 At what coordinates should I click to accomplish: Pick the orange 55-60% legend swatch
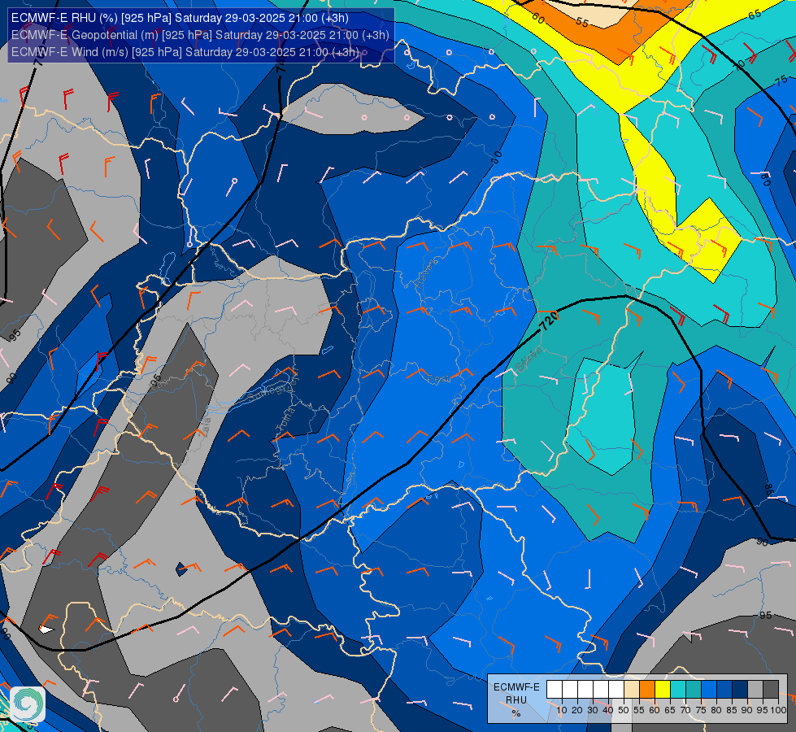pyautogui.click(x=647, y=690)
